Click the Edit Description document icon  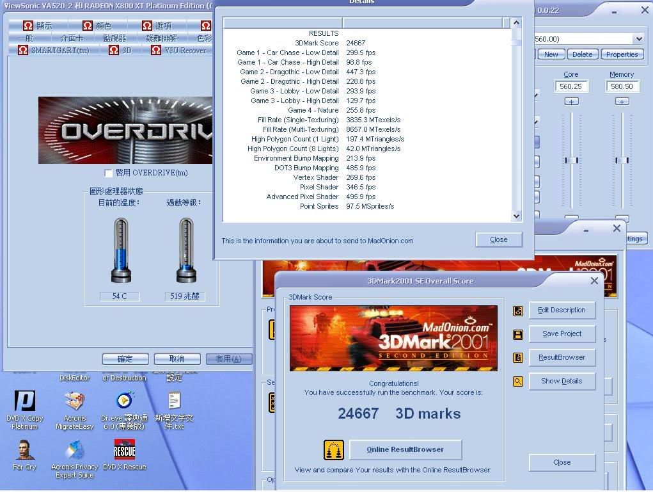[x=517, y=311]
